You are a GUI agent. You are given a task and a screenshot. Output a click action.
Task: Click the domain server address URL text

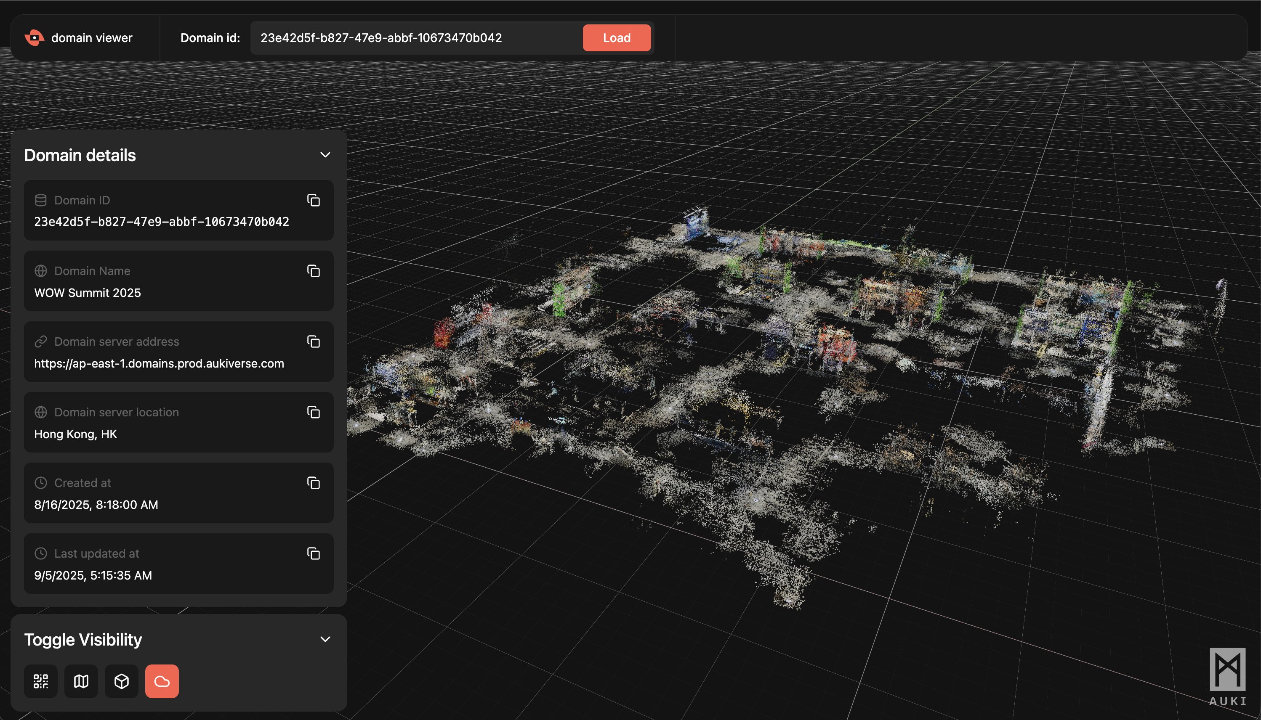(x=159, y=363)
